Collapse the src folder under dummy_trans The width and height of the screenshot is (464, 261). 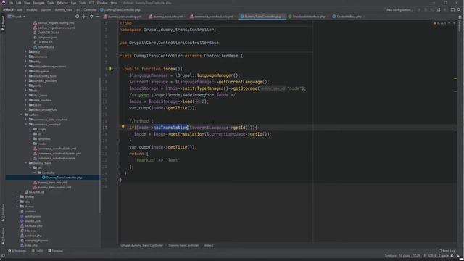(30, 167)
